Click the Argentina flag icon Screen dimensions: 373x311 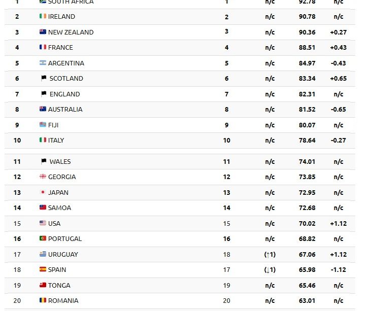tap(43, 62)
